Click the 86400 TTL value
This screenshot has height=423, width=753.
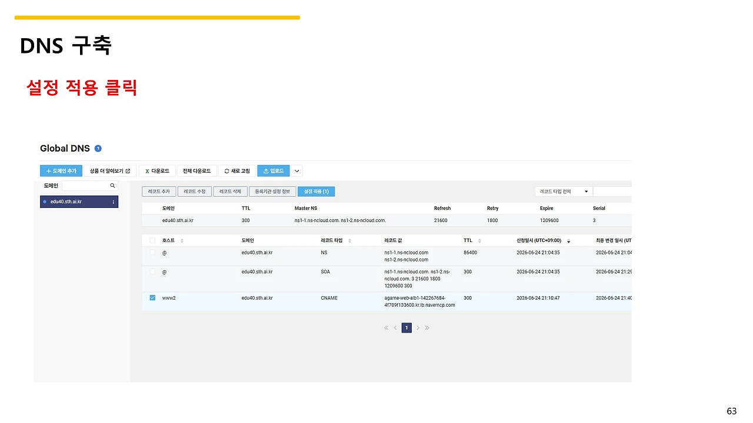click(x=470, y=253)
